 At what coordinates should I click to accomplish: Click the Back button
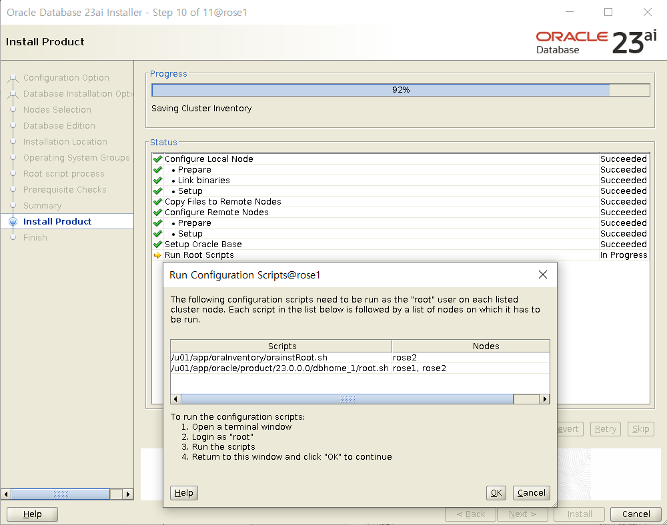tap(470, 514)
